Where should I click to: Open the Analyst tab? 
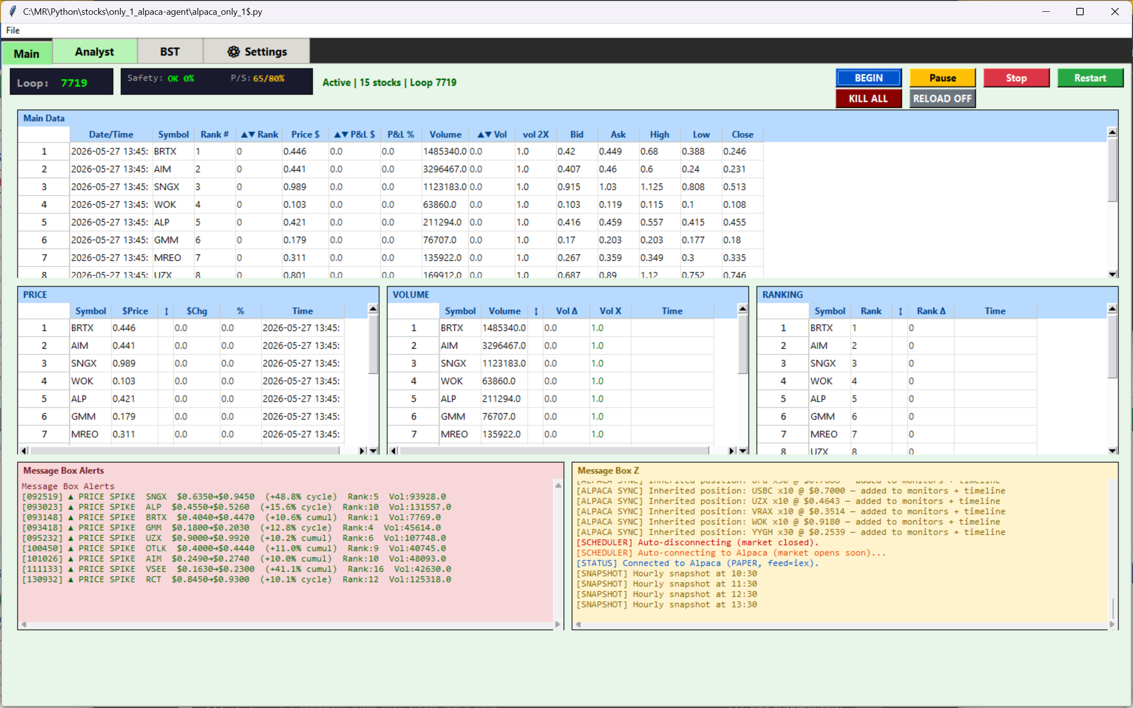pyautogui.click(x=95, y=52)
